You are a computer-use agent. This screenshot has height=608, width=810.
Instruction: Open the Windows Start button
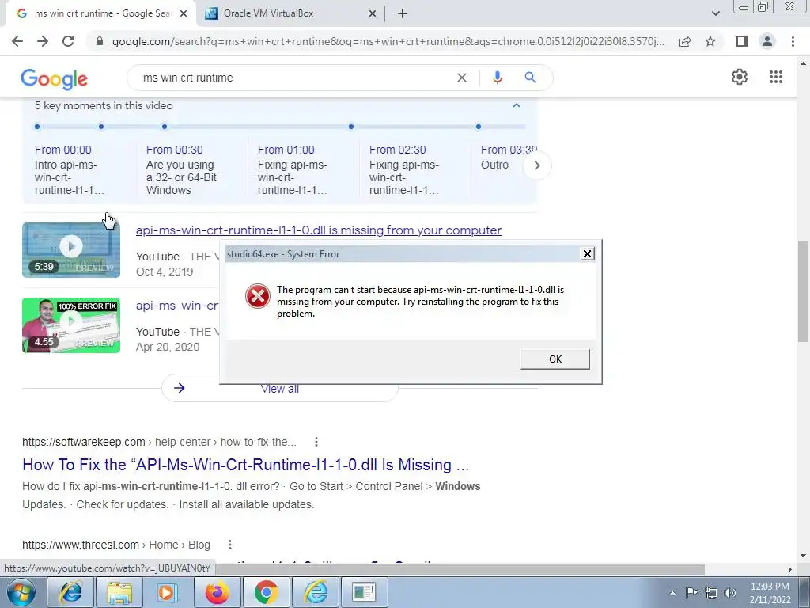coord(21,592)
